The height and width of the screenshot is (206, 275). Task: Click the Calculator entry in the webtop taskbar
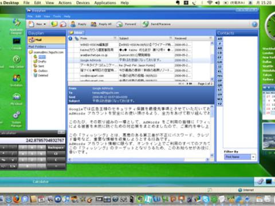(41, 181)
